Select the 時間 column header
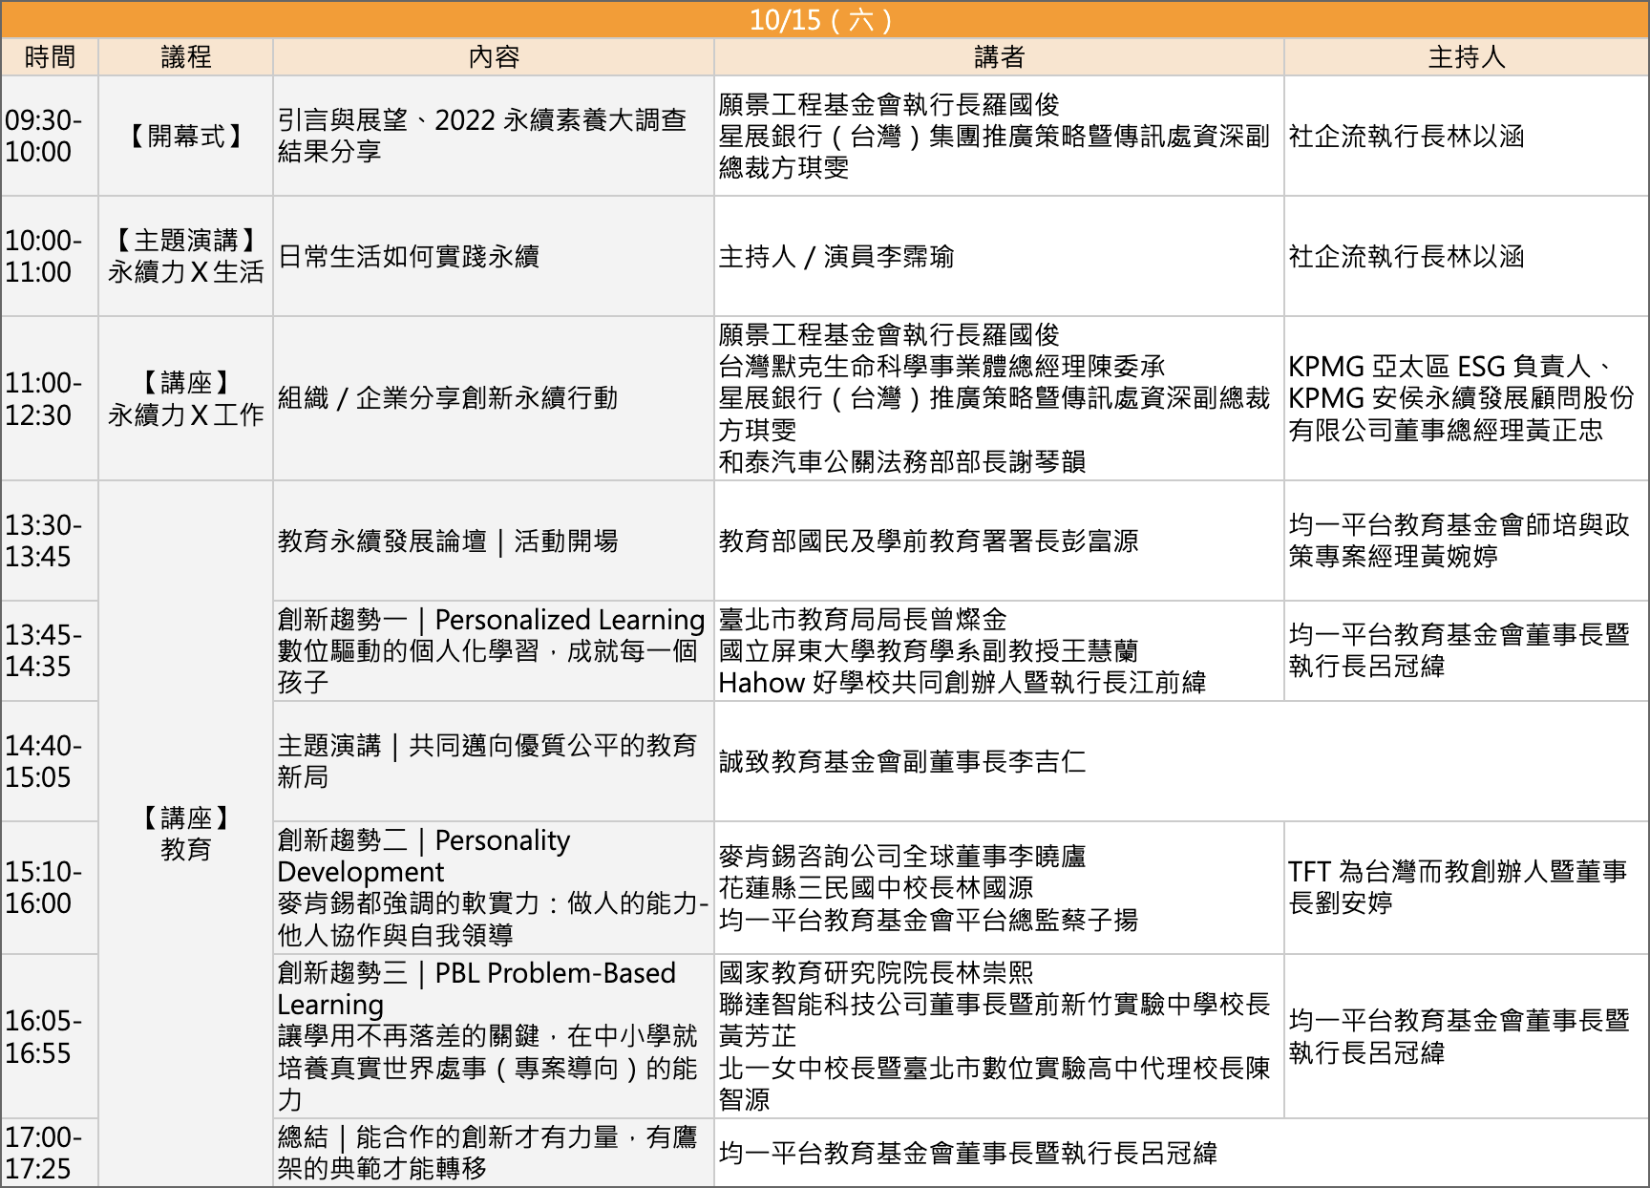Viewport: 1650px width, 1188px height. pyautogui.click(x=50, y=57)
